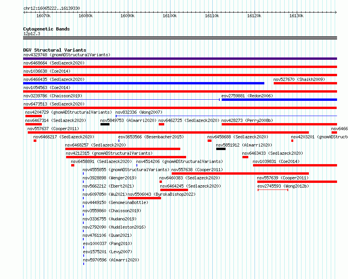Select nsv1039831 (Coe2014) label

[x=276, y=161]
